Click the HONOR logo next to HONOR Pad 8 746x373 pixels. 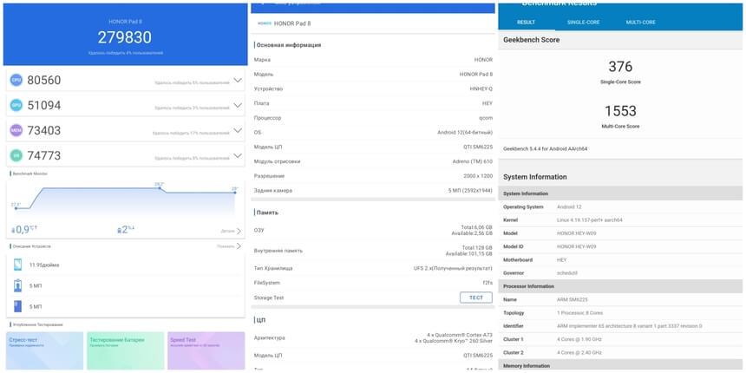[x=265, y=23]
